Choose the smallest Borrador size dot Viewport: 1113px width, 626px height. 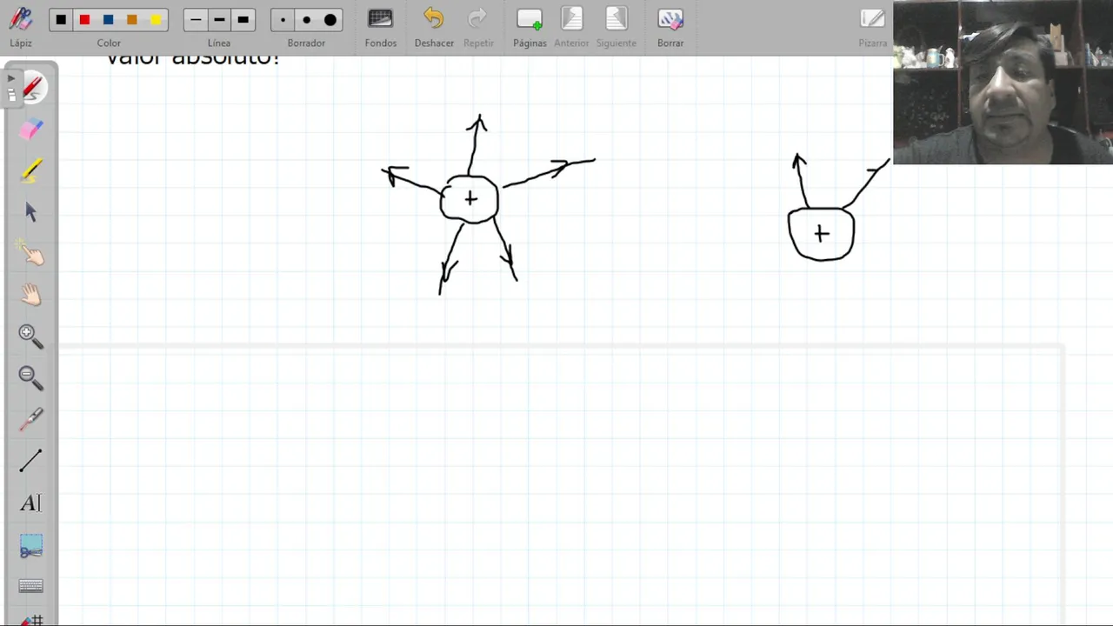[283, 20]
